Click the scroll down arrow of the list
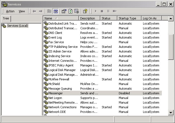This screenshot has height=123, width=175. (171, 113)
